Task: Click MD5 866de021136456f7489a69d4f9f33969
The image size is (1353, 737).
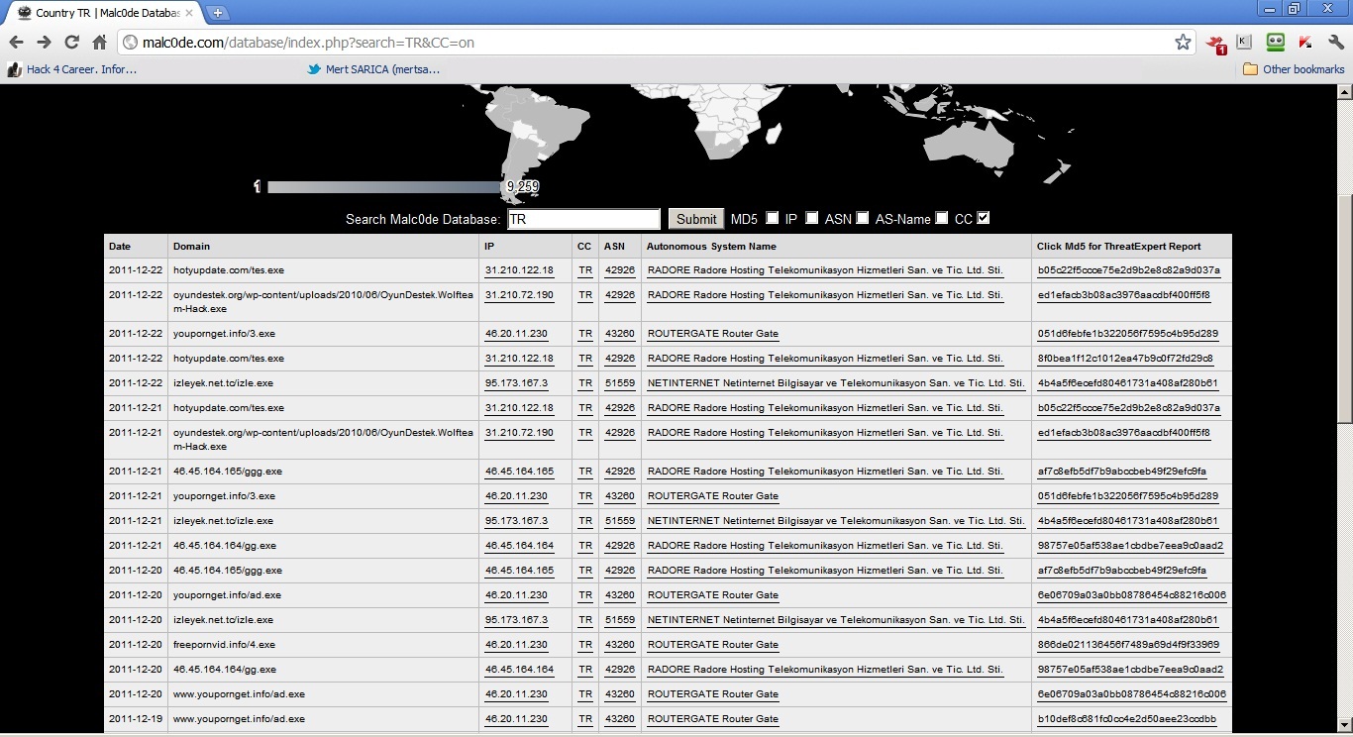Action: (1128, 644)
